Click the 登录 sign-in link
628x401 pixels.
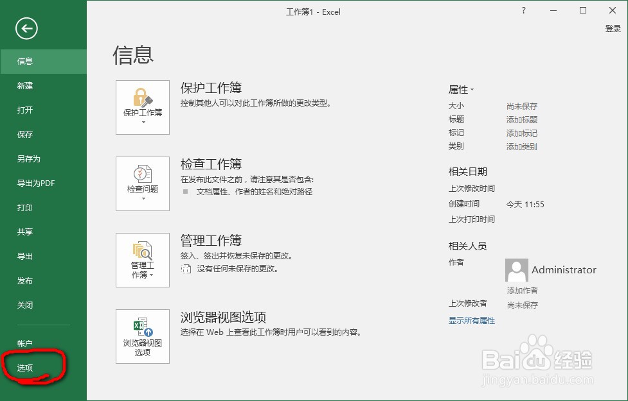coord(613,28)
